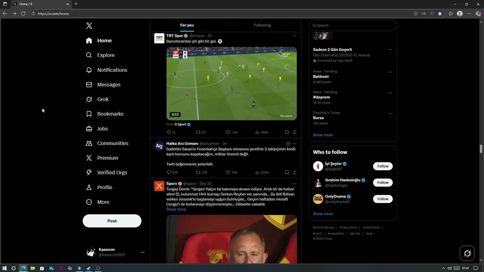
Task: Open a new browser tab
Action: (x=76, y=4)
